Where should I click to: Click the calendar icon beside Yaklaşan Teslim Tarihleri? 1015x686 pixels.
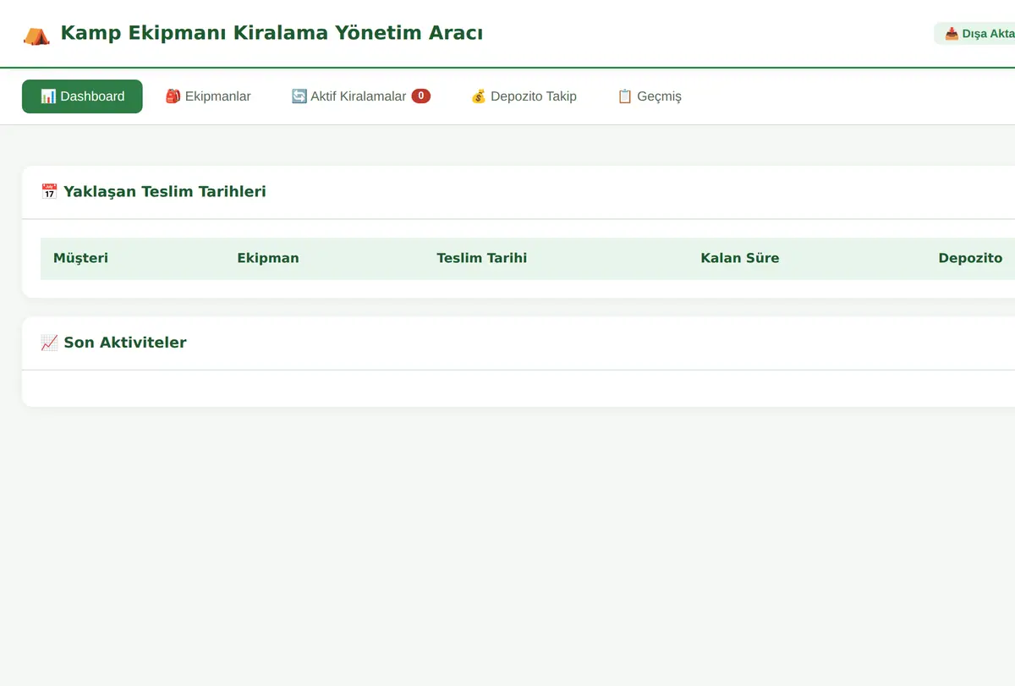tap(49, 192)
